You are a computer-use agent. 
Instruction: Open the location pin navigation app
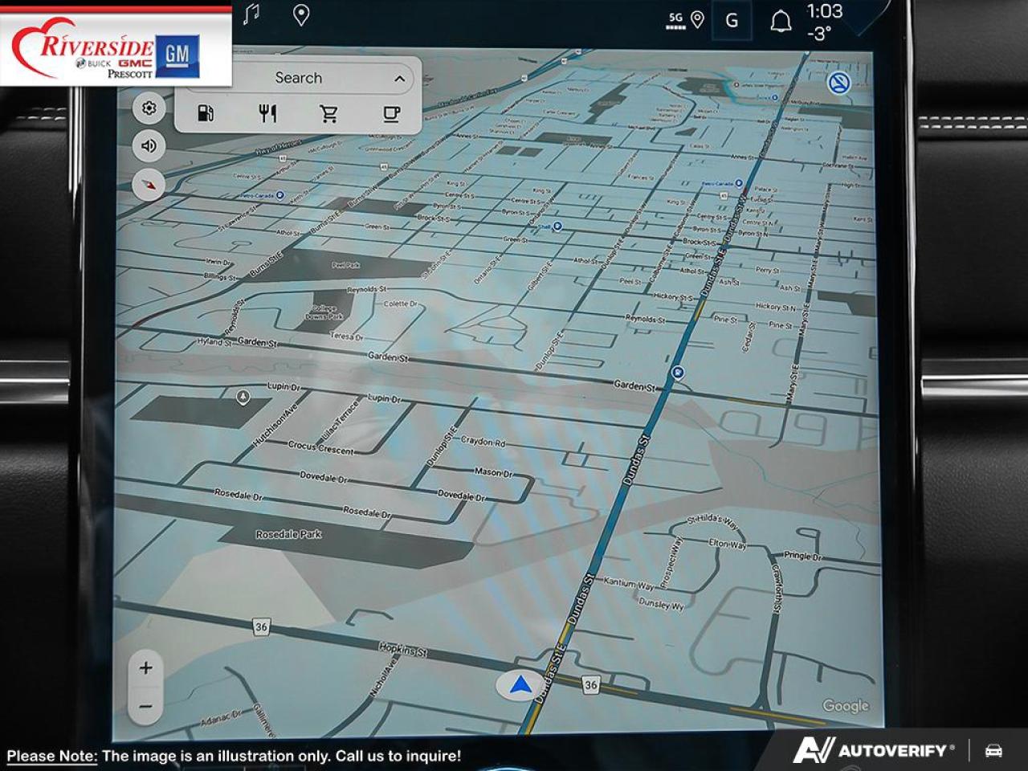click(x=301, y=14)
